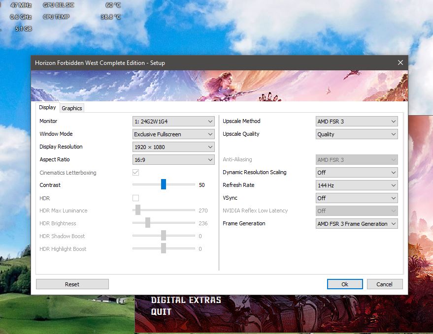Click the HDR Brightness slider handle
This screenshot has height=334, width=433.
pos(148,222)
